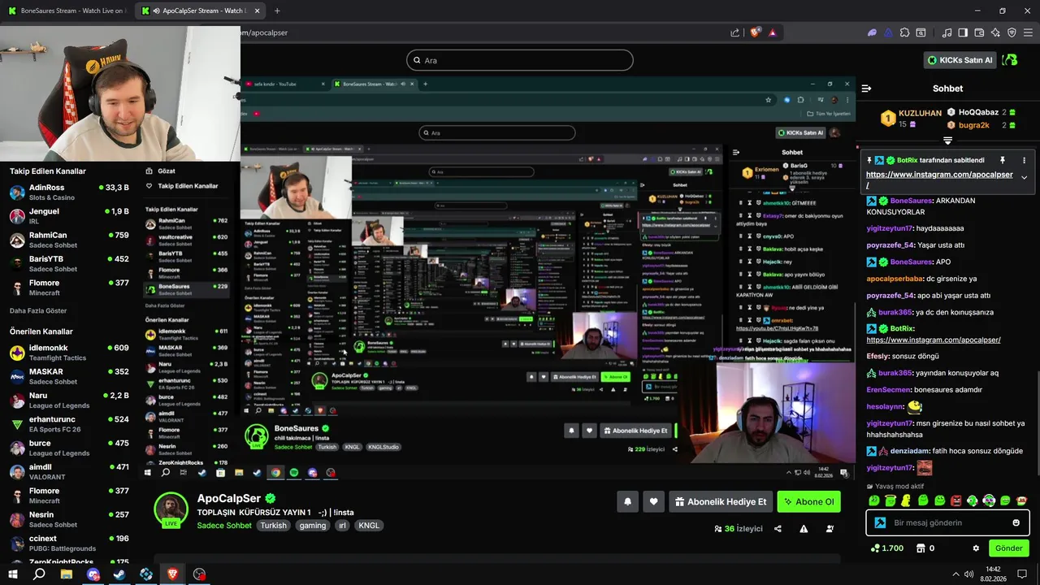Open the Brave Wallet icon
The height and width of the screenshot is (585, 1040).
point(979,32)
